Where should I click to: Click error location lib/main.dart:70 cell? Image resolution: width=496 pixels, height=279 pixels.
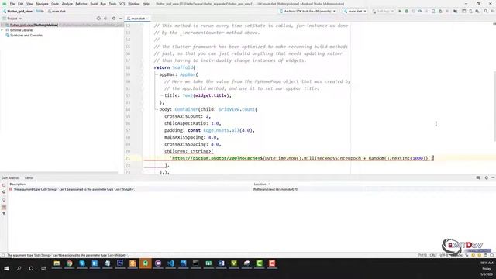click(275, 189)
